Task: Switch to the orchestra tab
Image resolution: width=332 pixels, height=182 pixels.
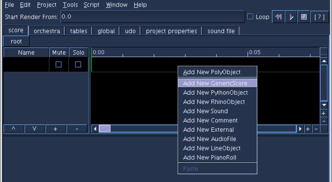Action: 47,31
